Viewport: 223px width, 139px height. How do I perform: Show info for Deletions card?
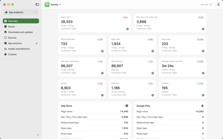[x=153, y=95]
